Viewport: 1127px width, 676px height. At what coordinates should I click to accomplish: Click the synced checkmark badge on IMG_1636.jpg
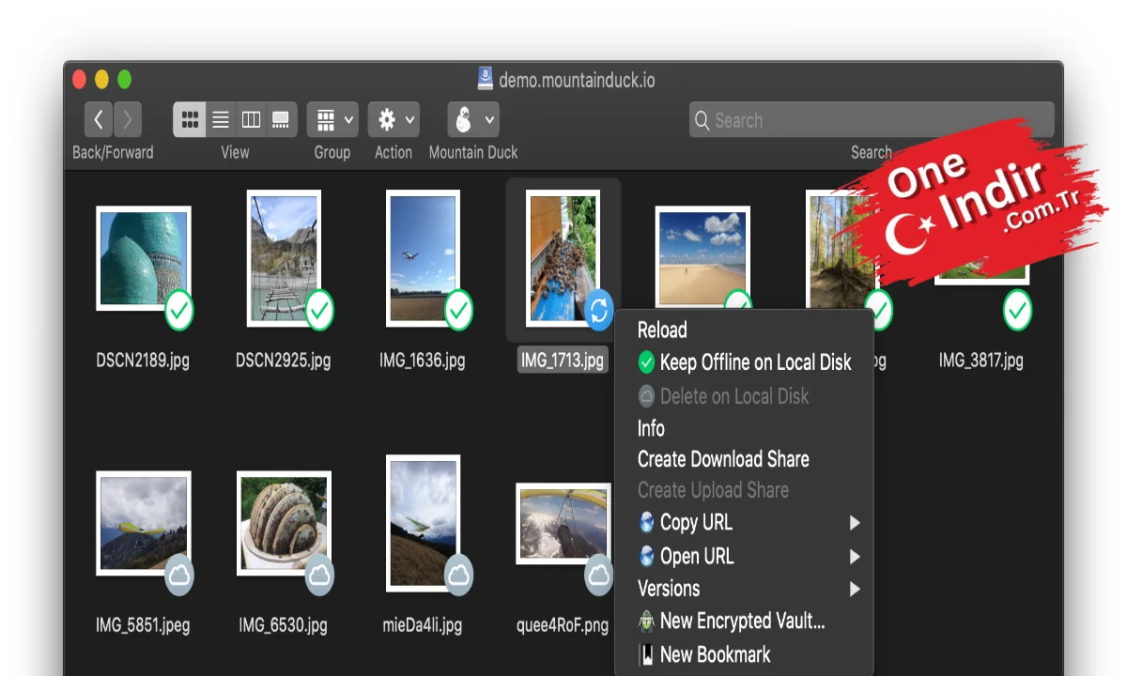pyautogui.click(x=458, y=311)
